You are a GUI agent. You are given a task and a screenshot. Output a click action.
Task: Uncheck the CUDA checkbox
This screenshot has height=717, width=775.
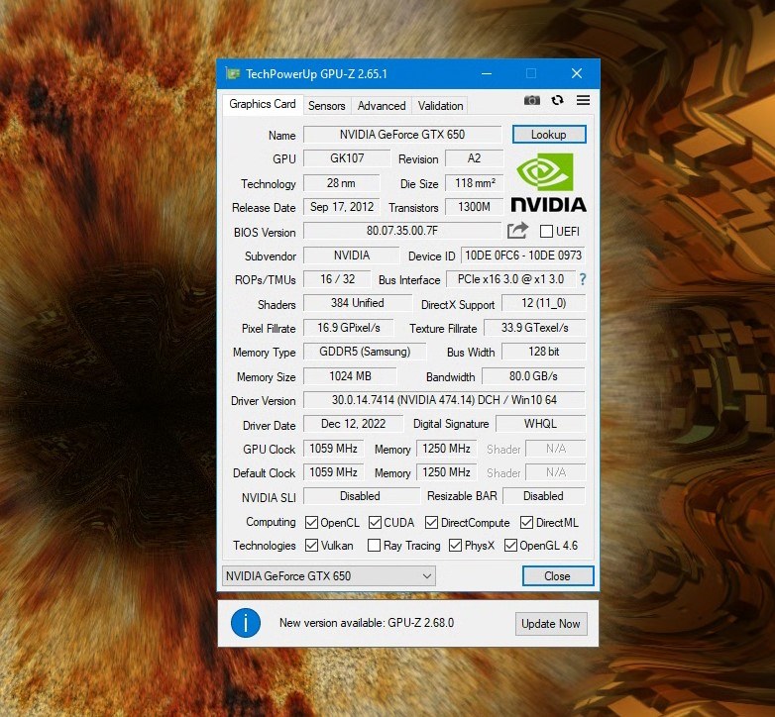[376, 523]
